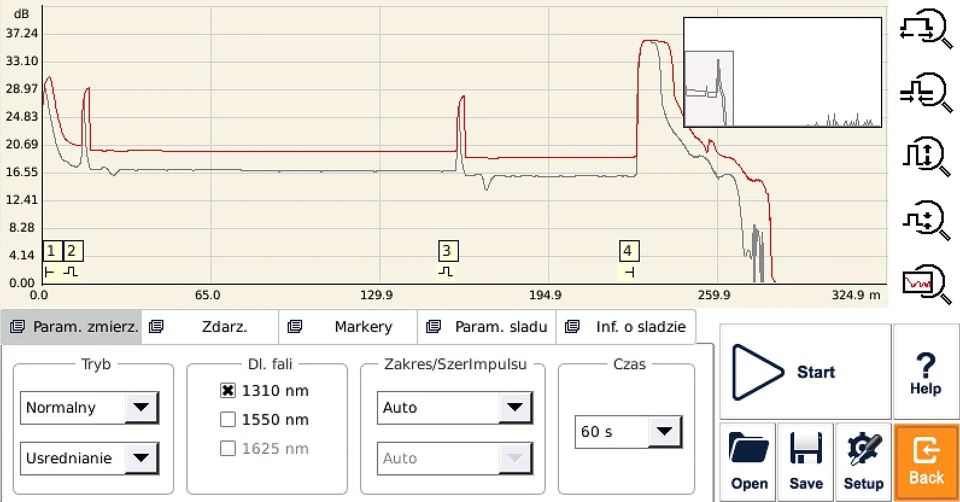Expand the Usrednianie dropdown

pyautogui.click(x=90, y=458)
